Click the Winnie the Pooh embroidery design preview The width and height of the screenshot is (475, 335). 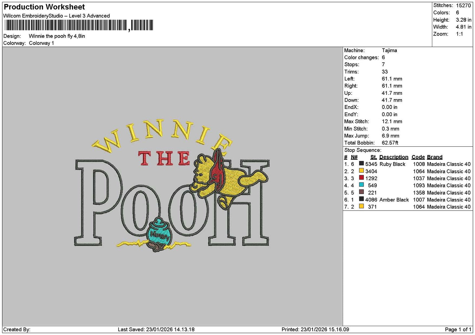click(x=172, y=186)
